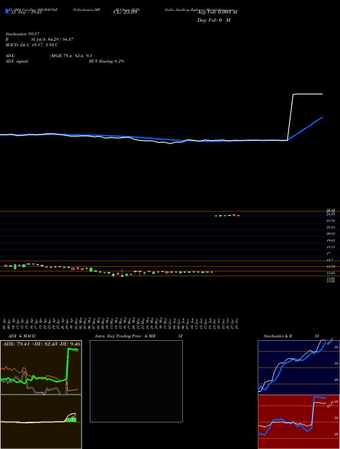The width and height of the screenshot is (340, 449).
Task: Click the 17 price axis label
Action: (329, 254)
